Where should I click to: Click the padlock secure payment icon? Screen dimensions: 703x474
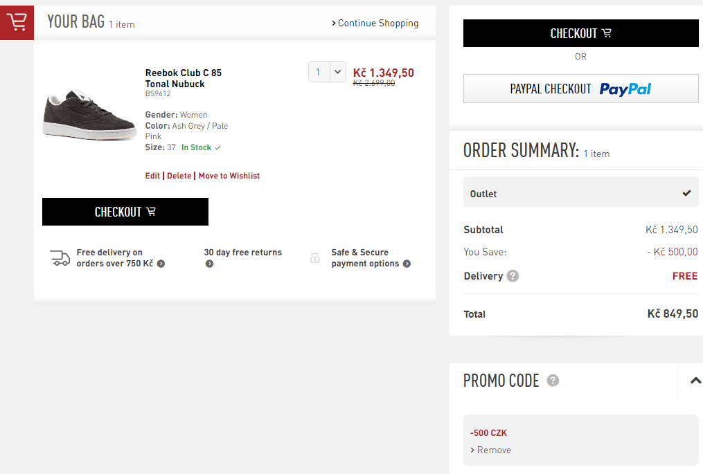[315, 258]
